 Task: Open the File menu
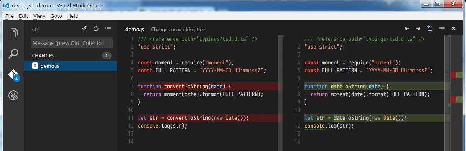[10, 16]
